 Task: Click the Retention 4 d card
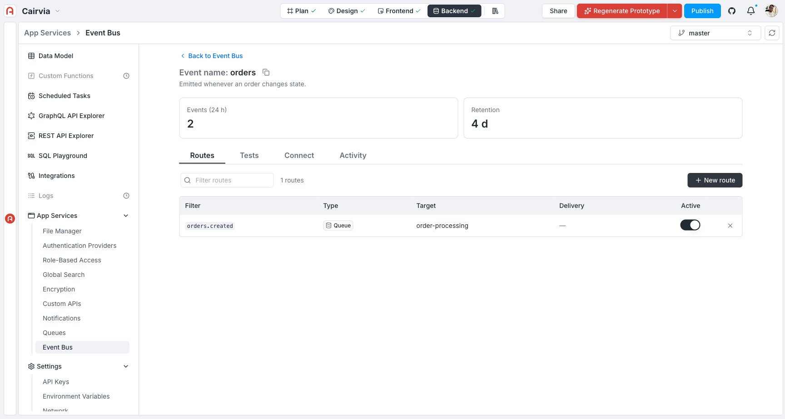[603, 118]
